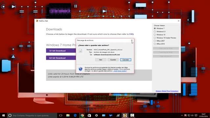Screen dimensions: 210x118
Task: Click Cancelar in Descarga de archivos dialog
Action: (x=126, y=60)
